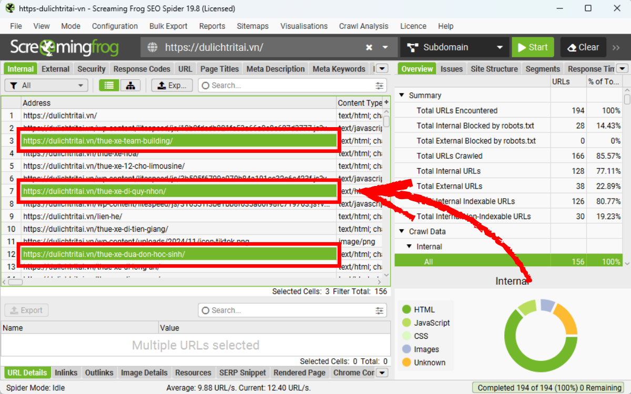The width and height of the screenshot is (631, 394).
Task: Switch to Response Codes tab
Action: [141, 69]
